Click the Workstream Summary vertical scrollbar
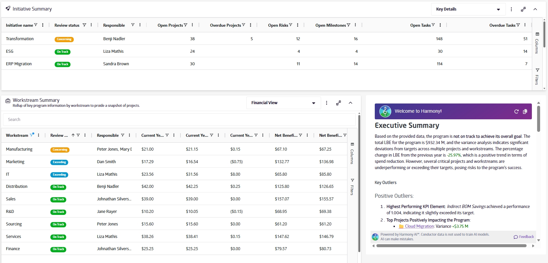The width and height of the screenshot is (548, 263). 359,183
